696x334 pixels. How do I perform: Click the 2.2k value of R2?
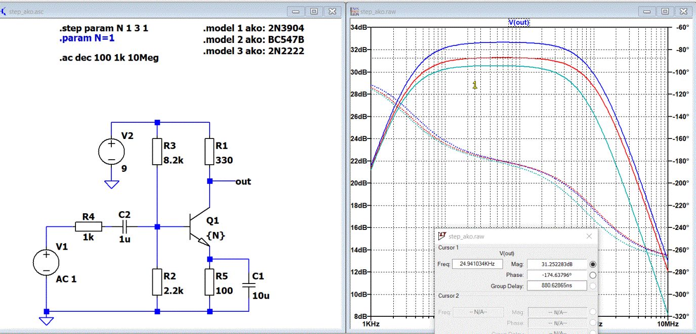(174, 291)
